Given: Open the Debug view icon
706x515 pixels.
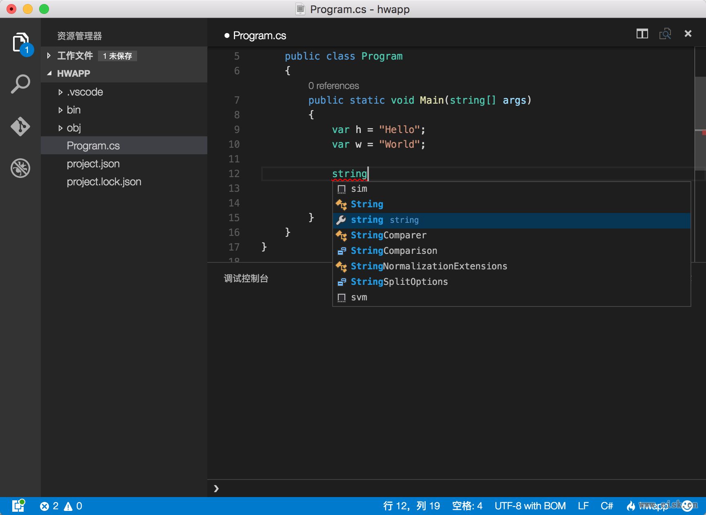Looking at the screenshot, I should point(20,168).
